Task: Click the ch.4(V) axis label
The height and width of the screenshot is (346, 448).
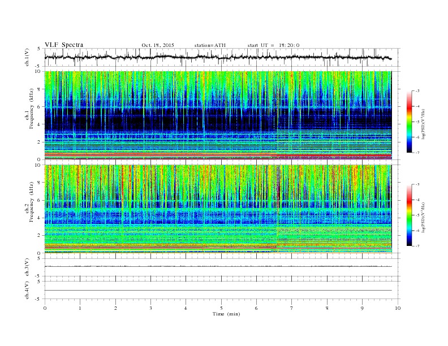Action: point(27,290)
